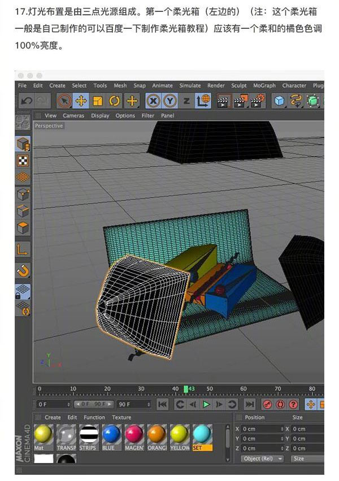Image resolution: width=339 pixels, height=481 pixels.
Task: Click the Redo arrow icon
Action: 42,100
